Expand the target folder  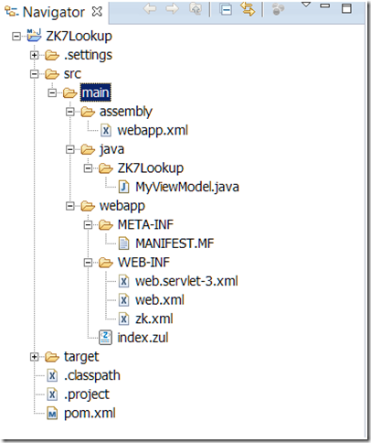(x=34, y=357)
